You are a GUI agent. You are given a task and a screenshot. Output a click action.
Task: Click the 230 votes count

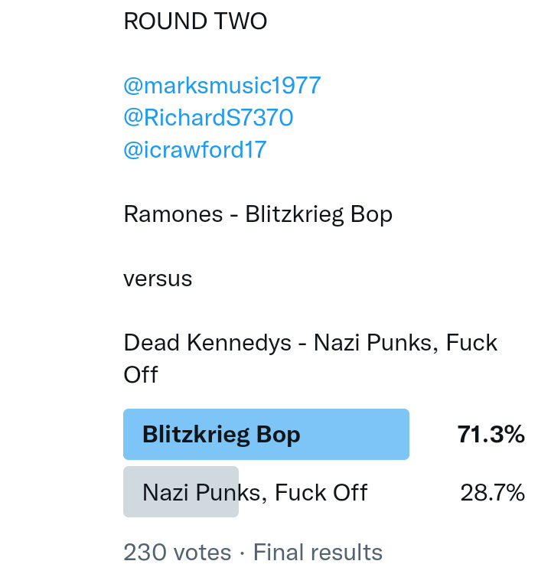tap(177, 552)
